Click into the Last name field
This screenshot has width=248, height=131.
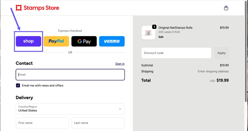pyautogui.click(x=98, y=123)
